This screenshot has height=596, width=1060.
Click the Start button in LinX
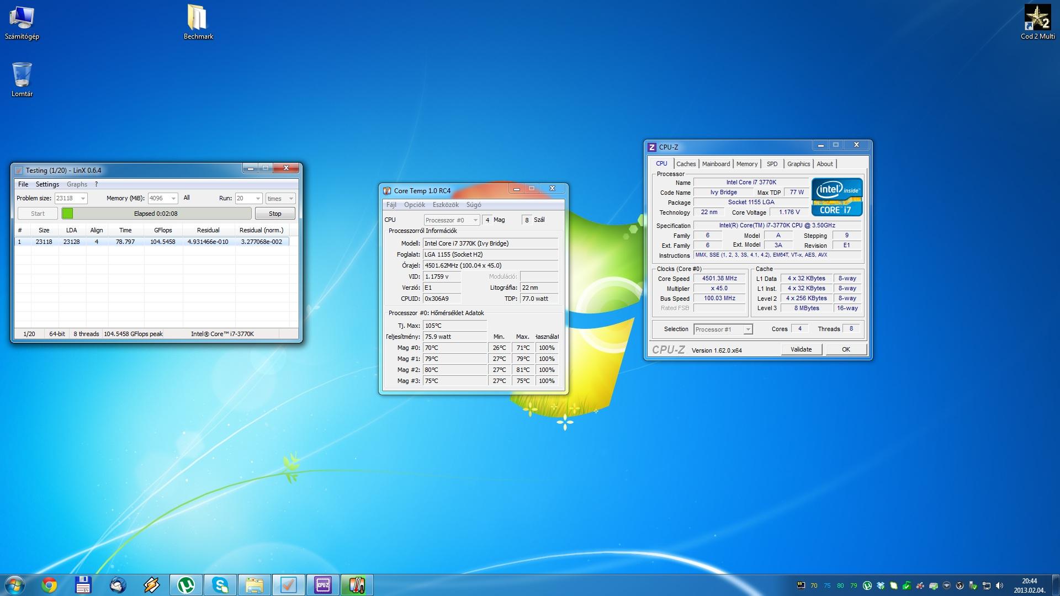[38, 214]
